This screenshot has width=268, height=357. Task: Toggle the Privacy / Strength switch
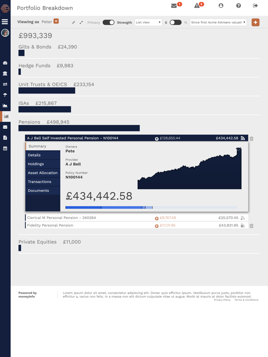[108, 22]
